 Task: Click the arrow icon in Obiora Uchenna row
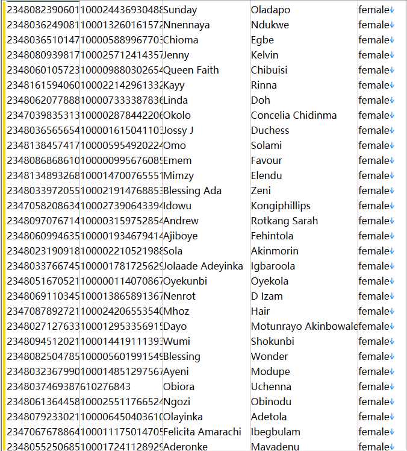[392, 386]
